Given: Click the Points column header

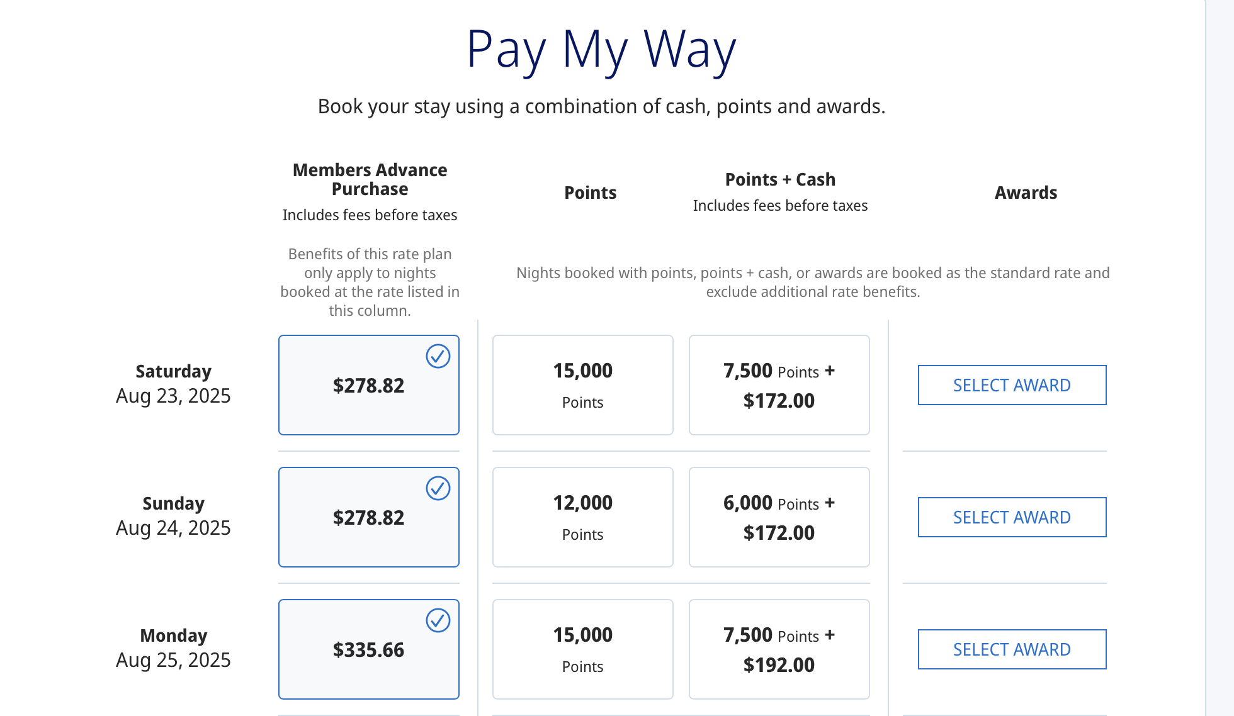Looking at the screenshot, I should tap(590, 193).
